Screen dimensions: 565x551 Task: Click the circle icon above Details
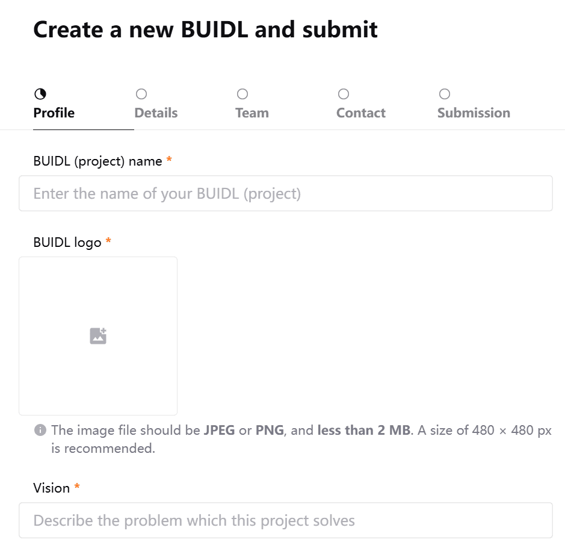(141, 94)
